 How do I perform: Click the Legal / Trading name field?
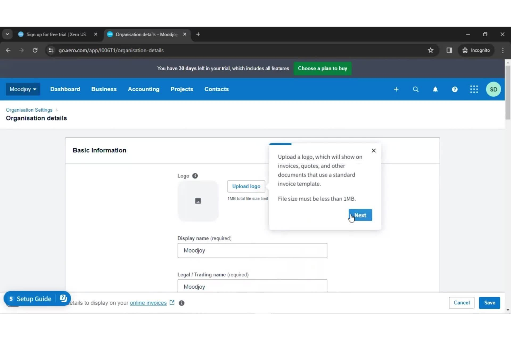pyautogui.click(x=252, y=286)
